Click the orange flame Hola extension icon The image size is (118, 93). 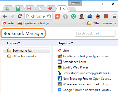[x=98, y=16]
